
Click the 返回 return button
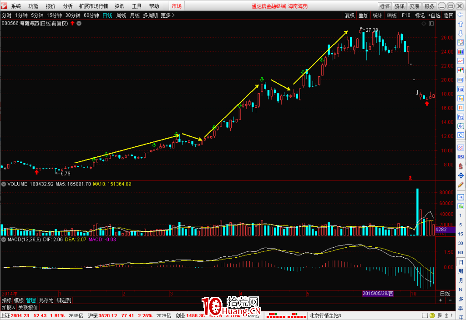point(448,15)
